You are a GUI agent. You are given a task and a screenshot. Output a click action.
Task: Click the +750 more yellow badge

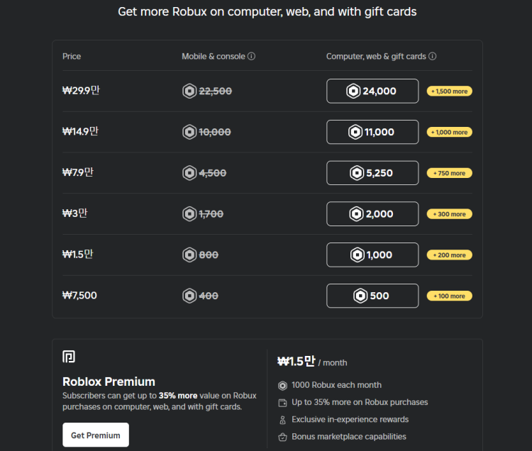(450, 173)
